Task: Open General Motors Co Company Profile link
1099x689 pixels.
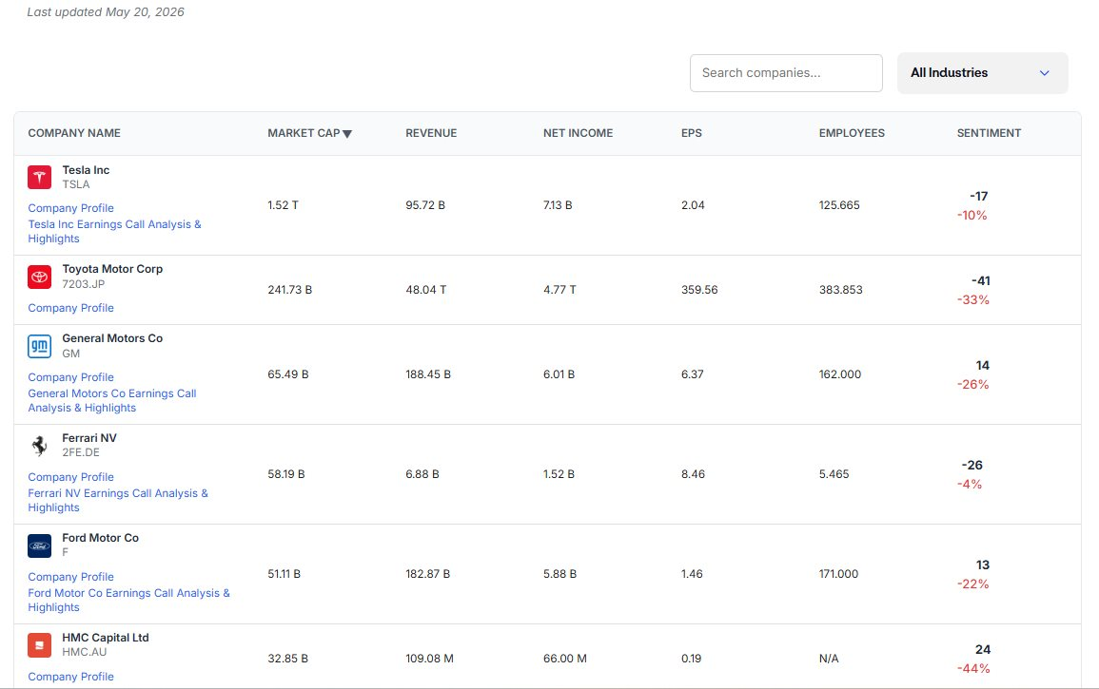Action: (x=70, y=376)
